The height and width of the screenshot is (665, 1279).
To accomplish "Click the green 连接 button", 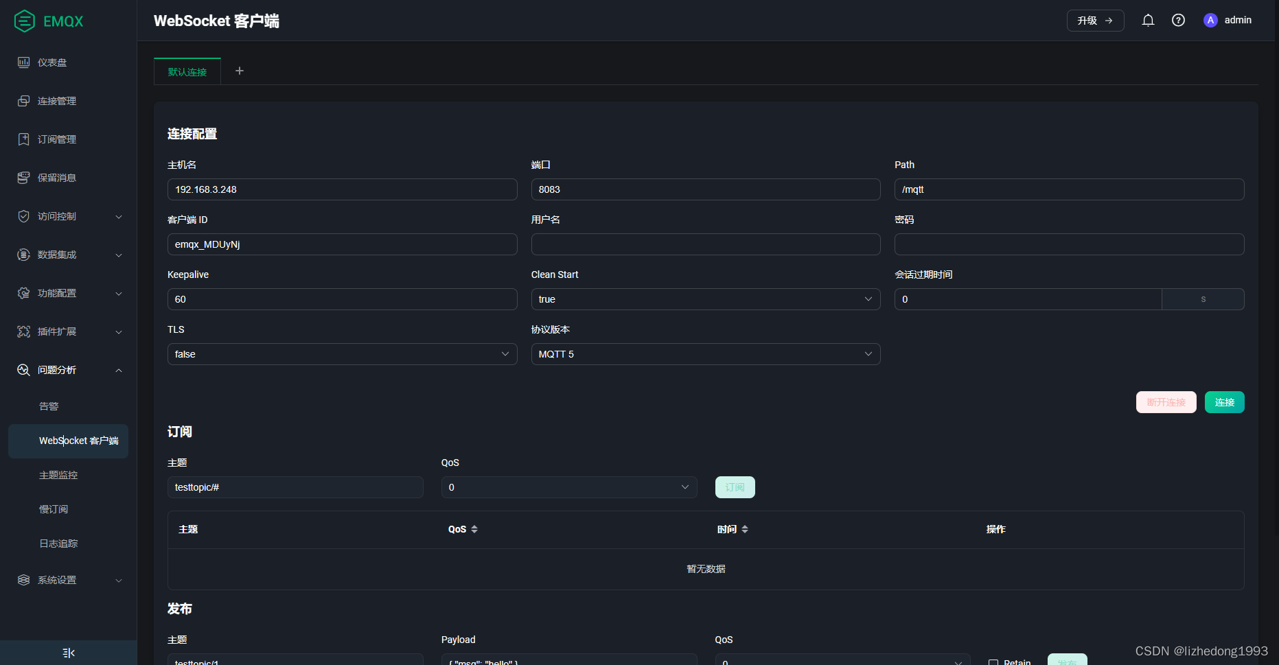I will pos(1224,402).
